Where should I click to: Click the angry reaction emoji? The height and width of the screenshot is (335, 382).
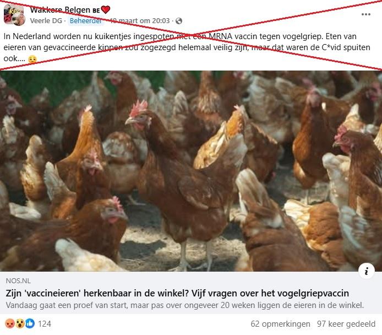pos(10,323)
